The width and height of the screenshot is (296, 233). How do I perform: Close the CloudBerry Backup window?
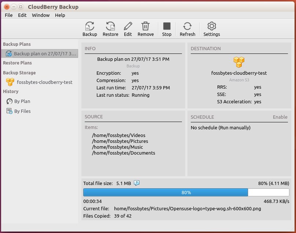point(7,7)
